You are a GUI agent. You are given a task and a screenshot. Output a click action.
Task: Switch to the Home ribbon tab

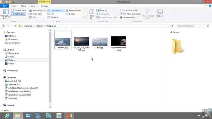click(x=14, y=6)
